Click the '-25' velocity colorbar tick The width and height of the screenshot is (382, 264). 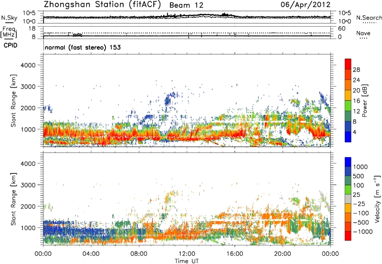(x=359, y=204)
